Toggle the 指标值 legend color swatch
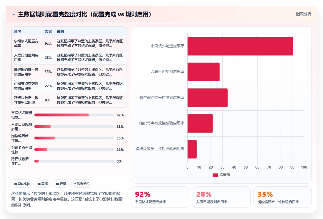323x219 pixels. [215, 175]
